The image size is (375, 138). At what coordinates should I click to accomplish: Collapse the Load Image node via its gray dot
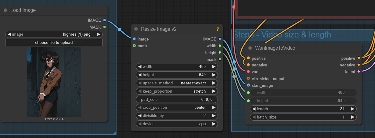(5, 10)
